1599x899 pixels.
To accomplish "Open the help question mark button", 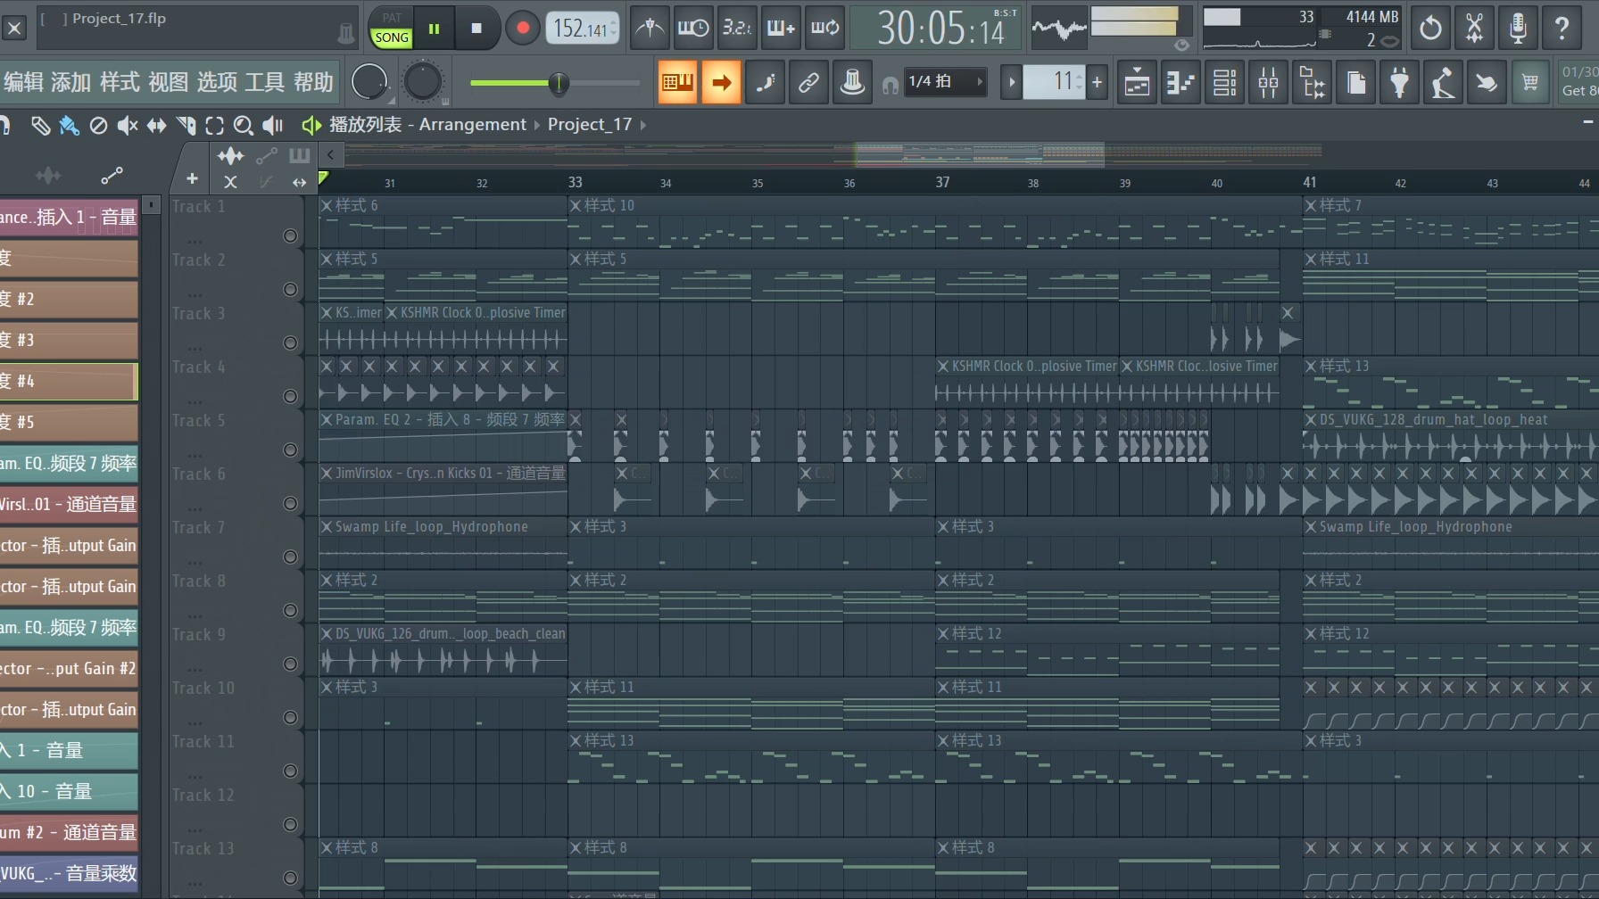I will pos(1562,29).
